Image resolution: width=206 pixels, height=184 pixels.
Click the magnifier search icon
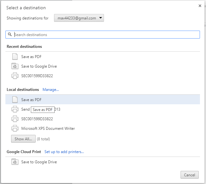pos(10,34)
